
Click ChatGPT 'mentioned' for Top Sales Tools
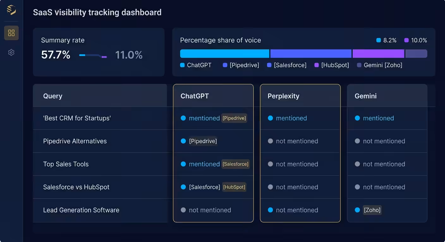click(x=204, y=164)
